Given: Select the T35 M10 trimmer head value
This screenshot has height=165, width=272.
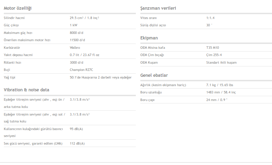Looking at the screenshot, I should coord(213,47).
